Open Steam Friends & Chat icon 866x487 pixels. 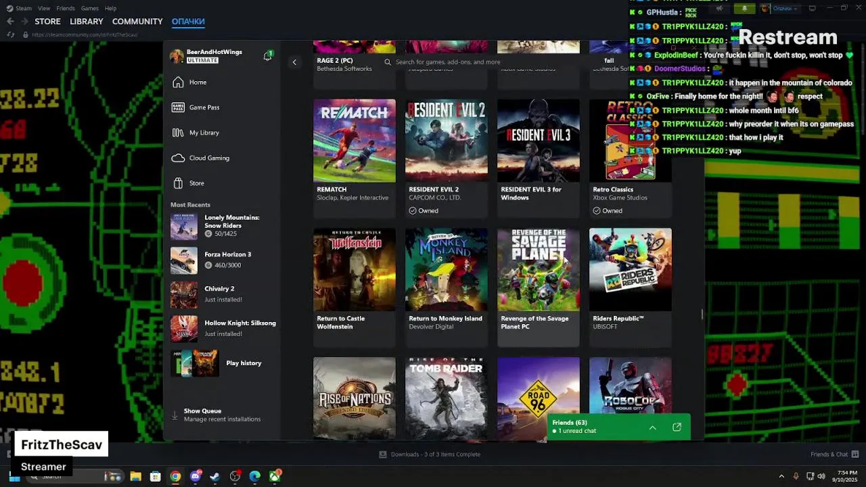tap(855, 455)
